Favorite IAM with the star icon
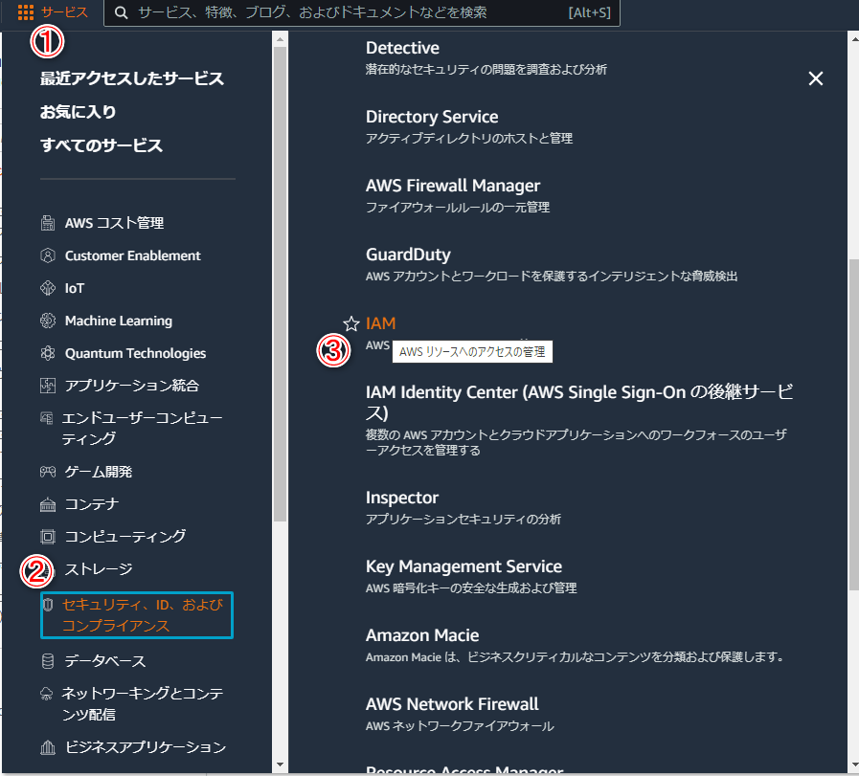This screenshot has height=776, width=859. click(x=351, y=323)
